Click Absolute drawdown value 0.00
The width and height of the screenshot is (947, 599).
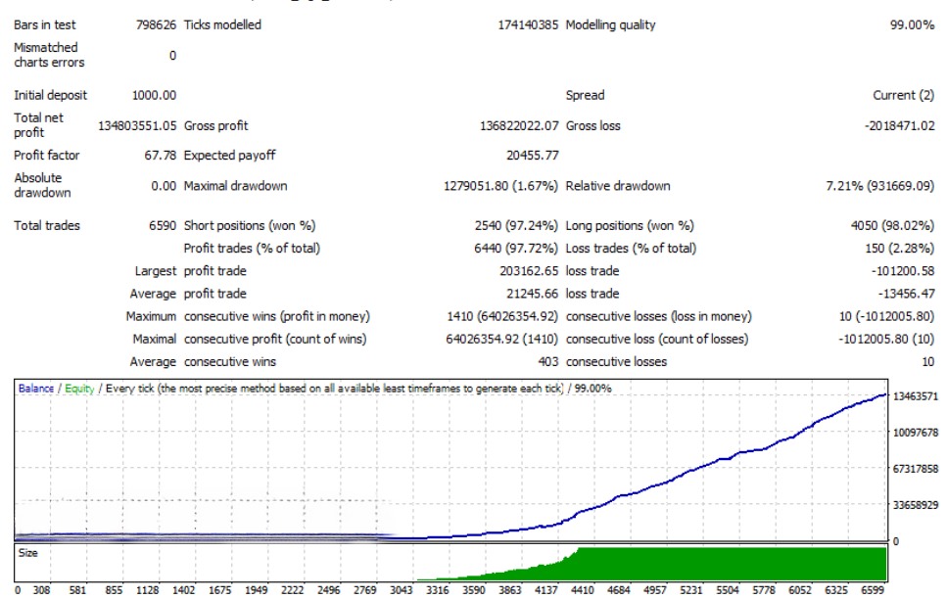click(164, 186)
